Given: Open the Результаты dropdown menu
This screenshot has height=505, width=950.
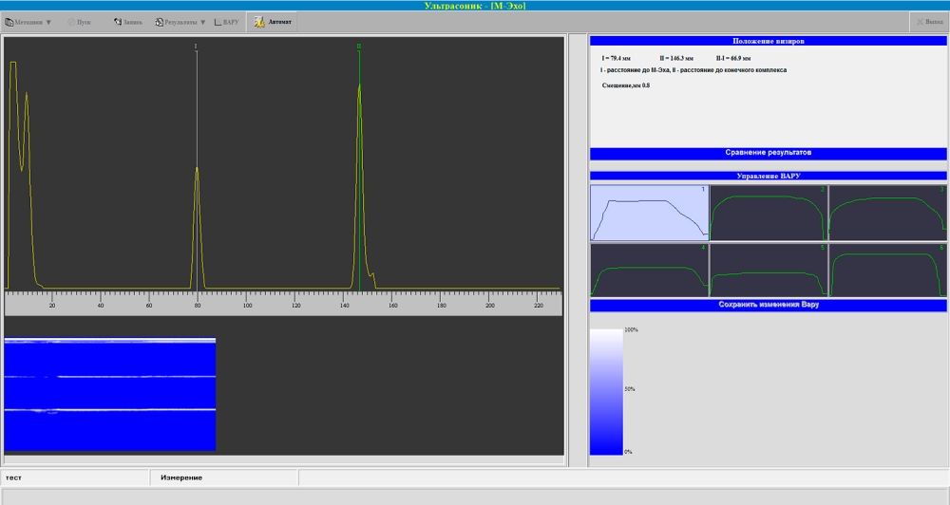Looking at the screenshot, I should point(180,22).
